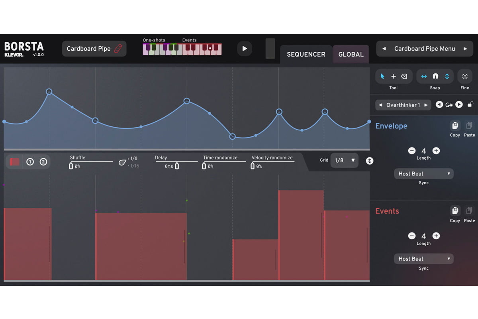This screenshot has width=478, height=319.
Task: Play the sequence with play button
Action: pos(244,49)
